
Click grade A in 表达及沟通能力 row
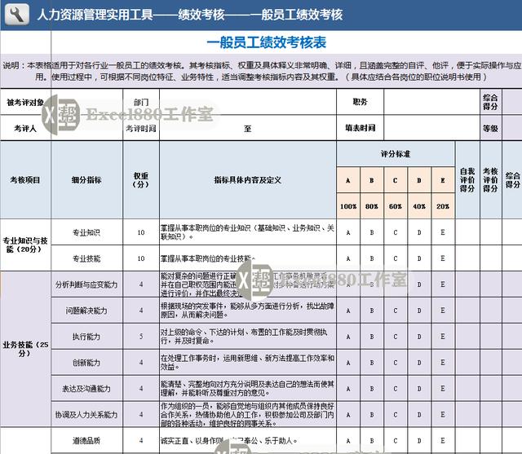(348, 388)
